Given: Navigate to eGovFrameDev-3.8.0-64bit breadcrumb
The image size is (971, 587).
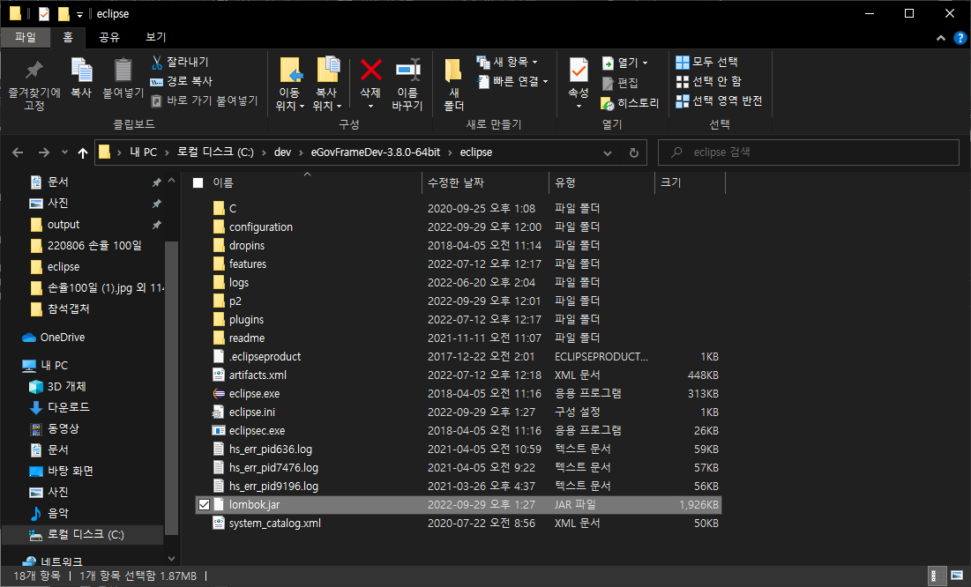Looking at the screenshot, I should [x=376, y=152].
